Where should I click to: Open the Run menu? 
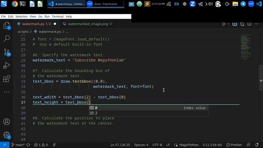pos(47,16)
